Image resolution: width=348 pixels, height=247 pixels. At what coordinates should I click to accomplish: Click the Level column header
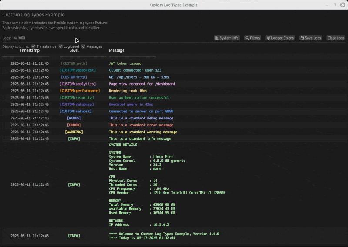[x=74, y=51]
